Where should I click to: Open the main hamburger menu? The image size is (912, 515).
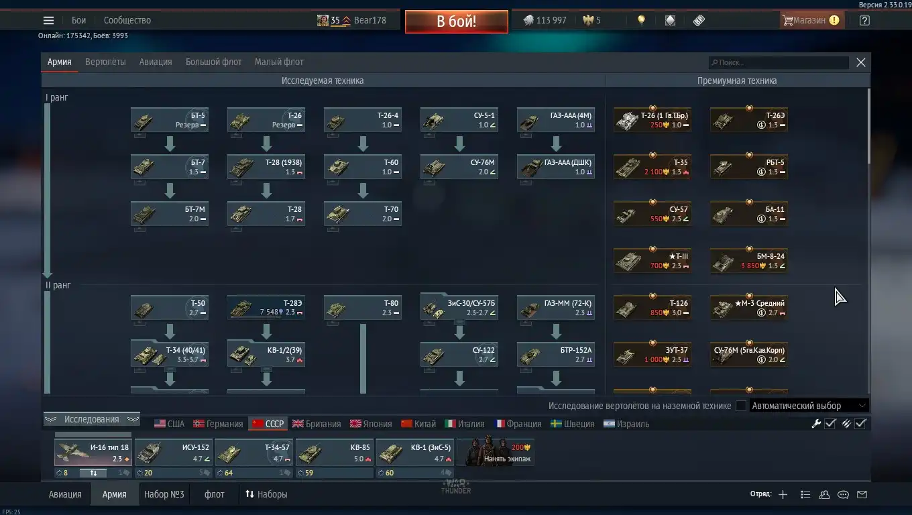point(48,20)
